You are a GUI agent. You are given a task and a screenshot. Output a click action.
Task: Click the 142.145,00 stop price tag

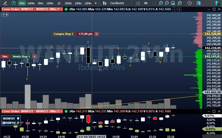(212, 56)
